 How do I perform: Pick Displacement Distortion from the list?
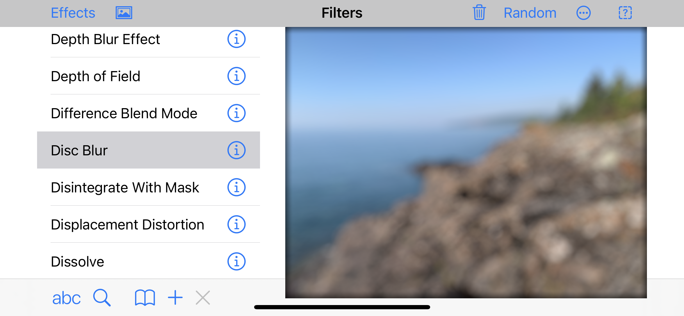click(127, 225)
